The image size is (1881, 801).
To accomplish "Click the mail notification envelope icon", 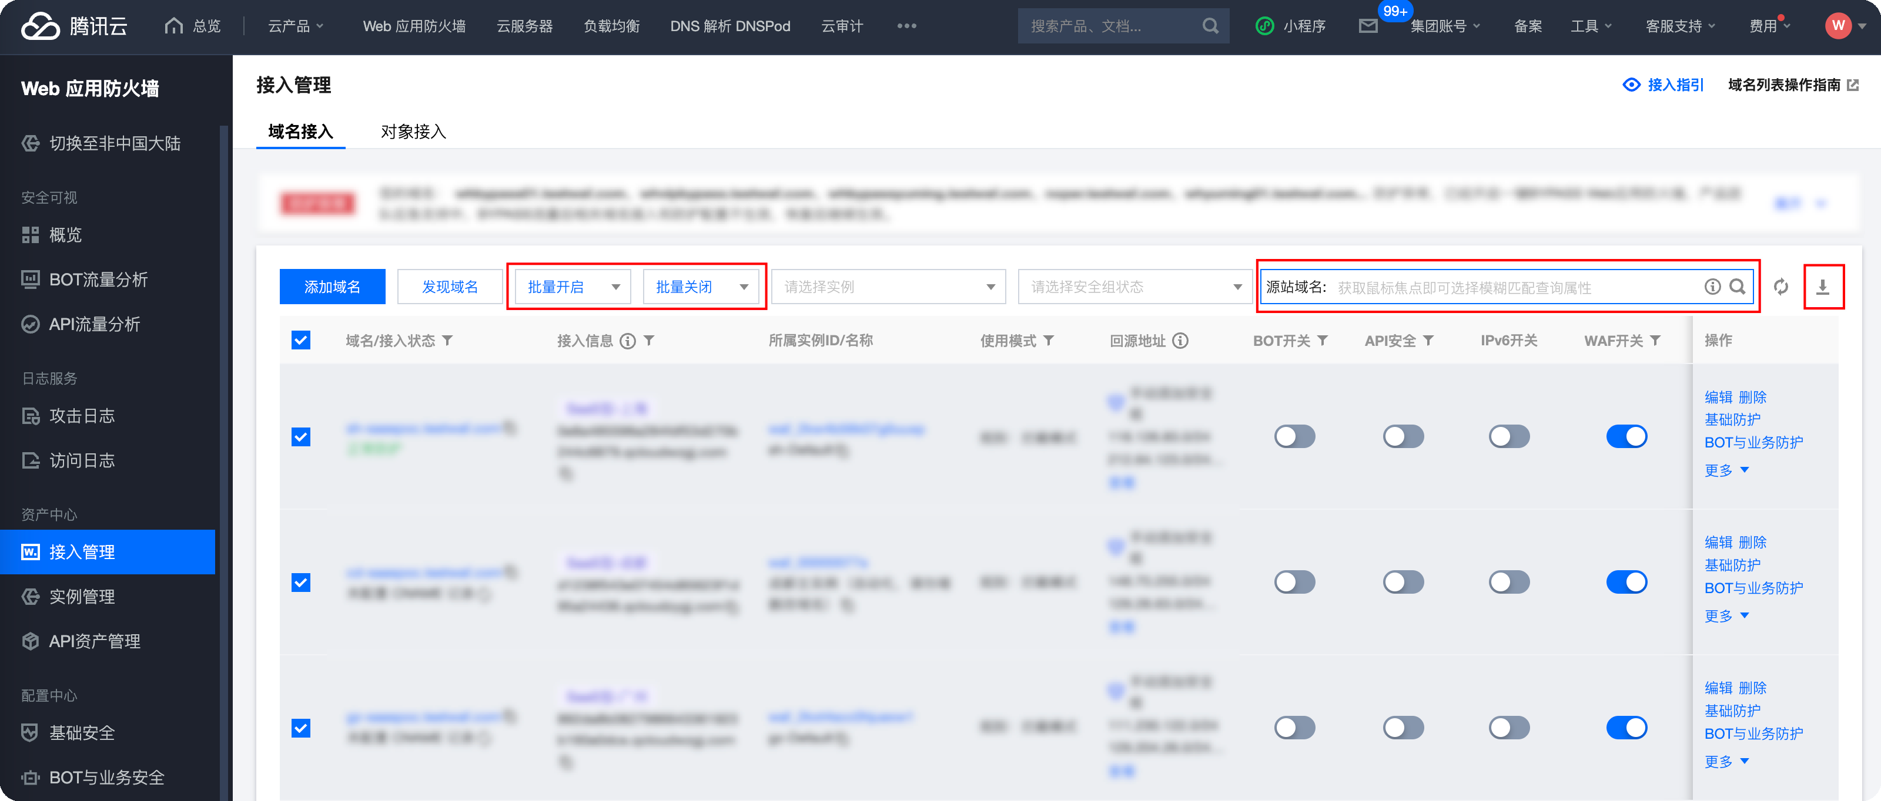I will [1368, 26].
